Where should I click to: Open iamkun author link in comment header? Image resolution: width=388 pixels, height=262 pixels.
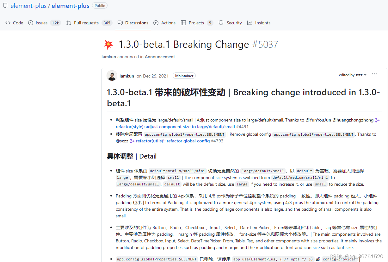(127, 76)
